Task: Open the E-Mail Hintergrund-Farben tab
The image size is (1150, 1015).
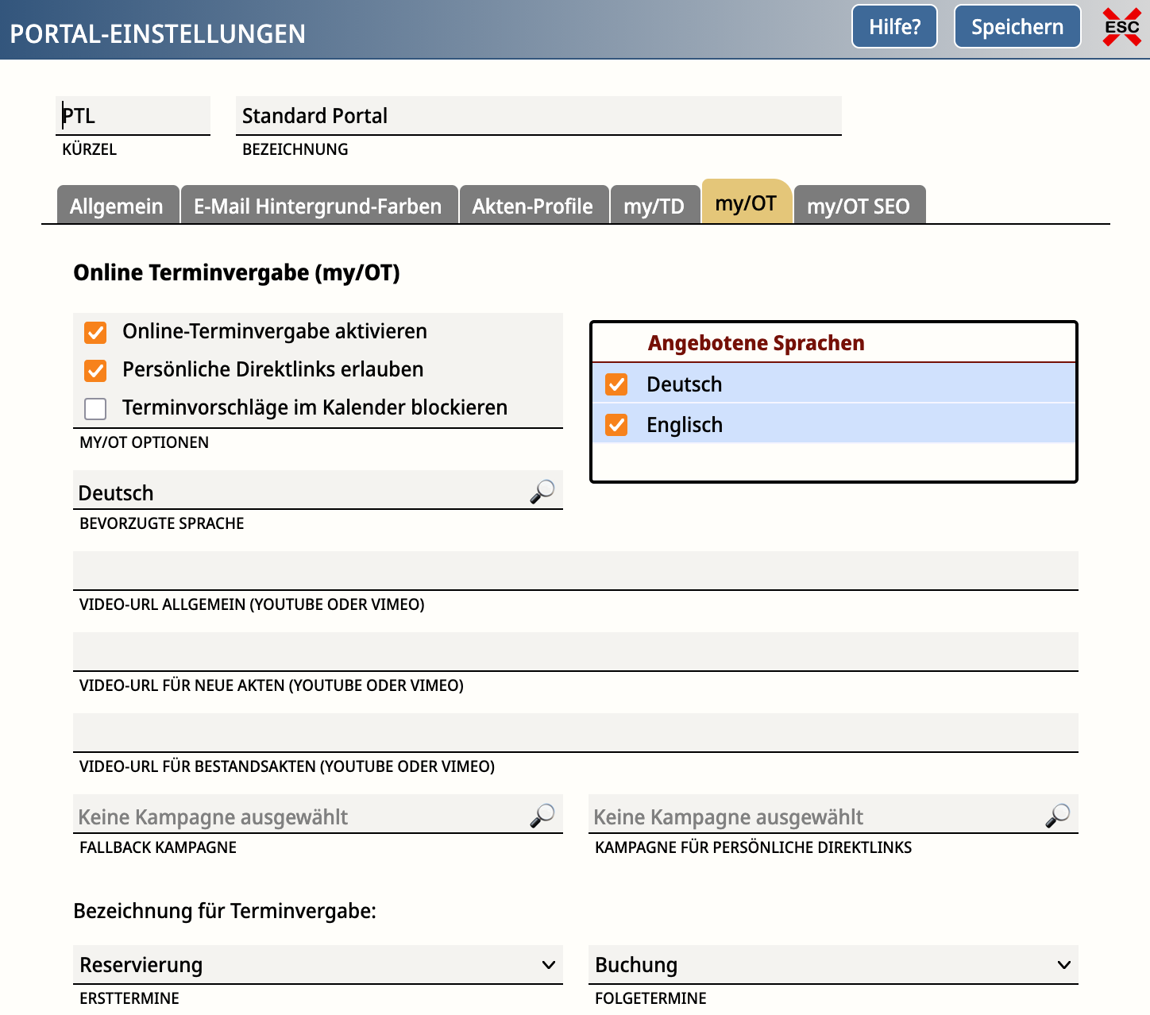Action: pyautogui.click(x=318, y=206)
